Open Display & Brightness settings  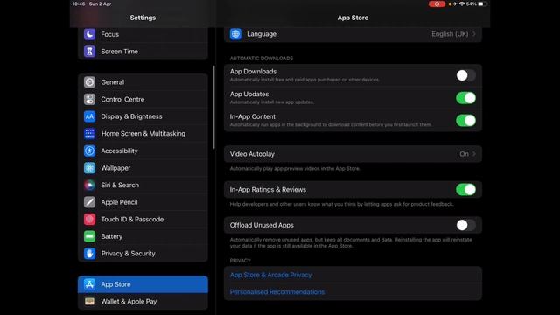click(143, 116)
